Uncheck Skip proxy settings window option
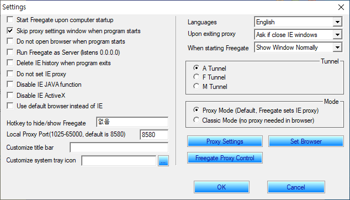Viewport: 350px width, 200px height. click(10, 30)
